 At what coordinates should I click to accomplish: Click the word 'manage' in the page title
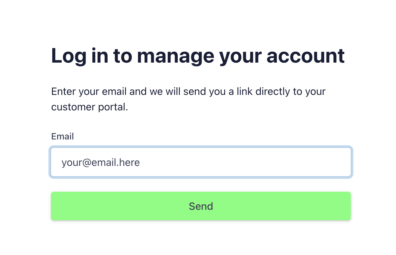pos(175,56)
